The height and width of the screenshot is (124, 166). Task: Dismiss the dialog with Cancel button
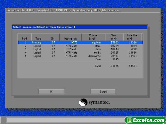(103, 92)
